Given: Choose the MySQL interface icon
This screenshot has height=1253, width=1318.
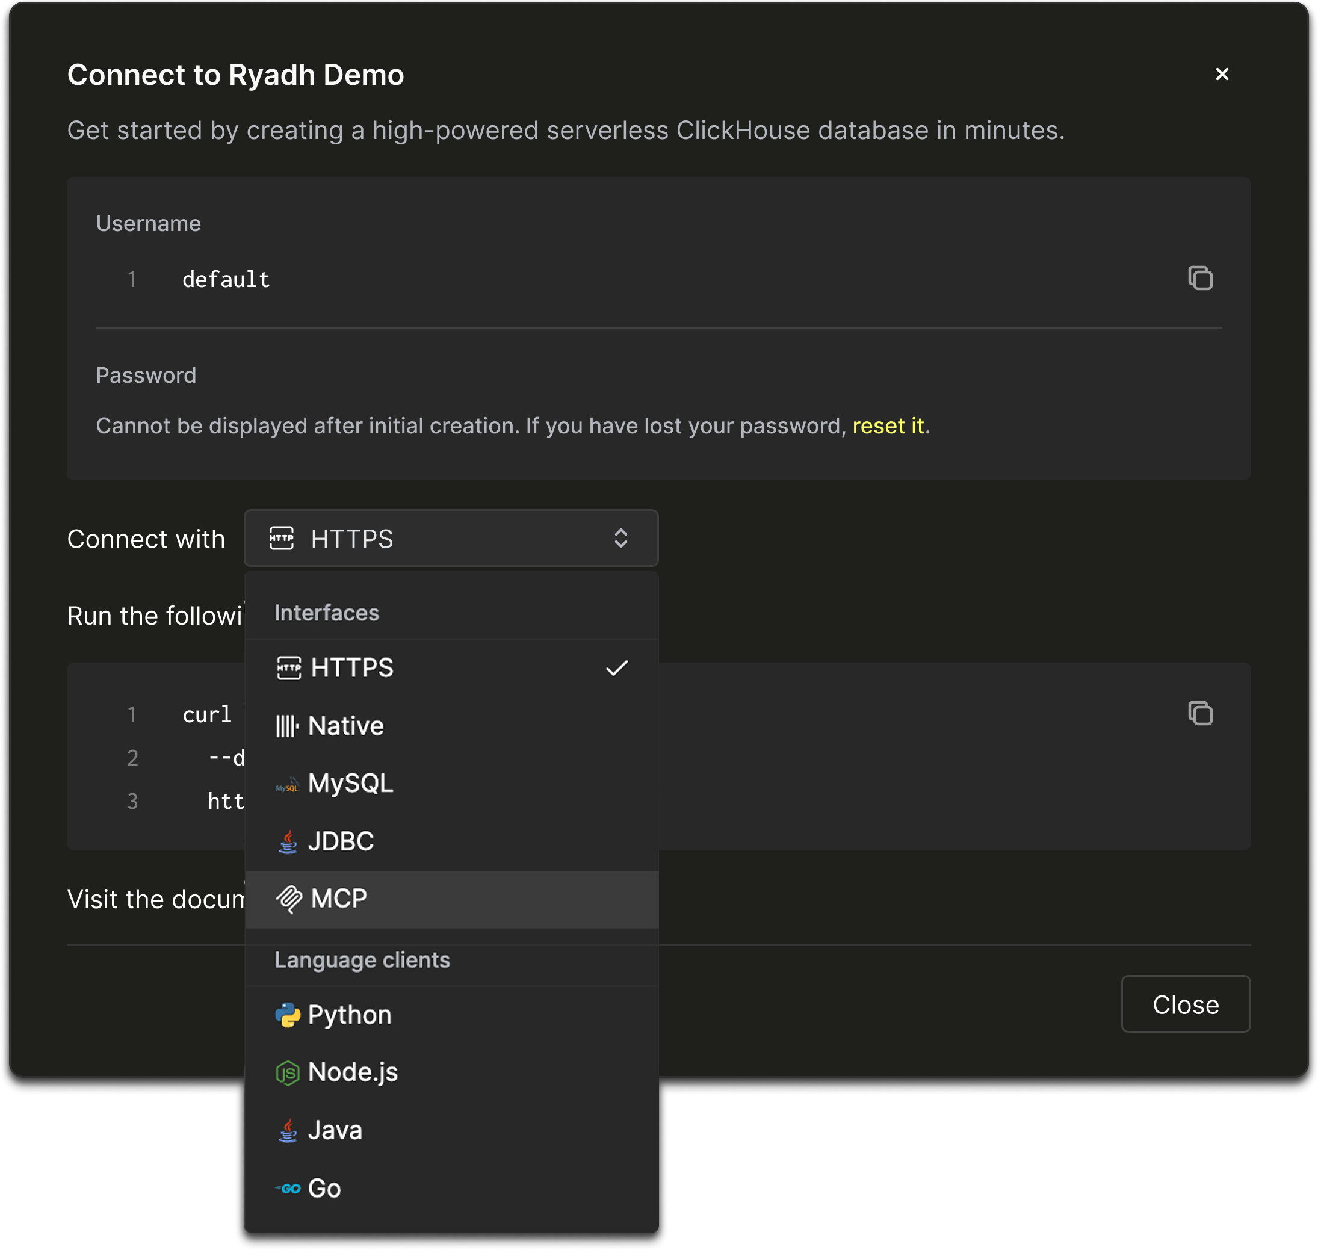Looking at the screenshot, I should pos(288,784).
